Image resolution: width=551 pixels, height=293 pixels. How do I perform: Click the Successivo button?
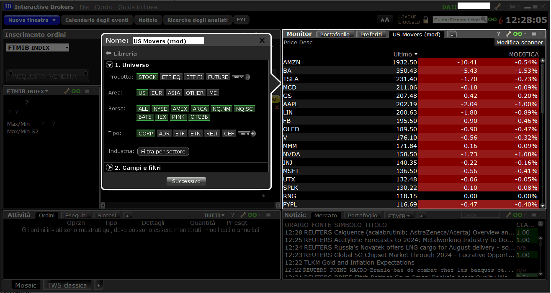coord(186,181)
